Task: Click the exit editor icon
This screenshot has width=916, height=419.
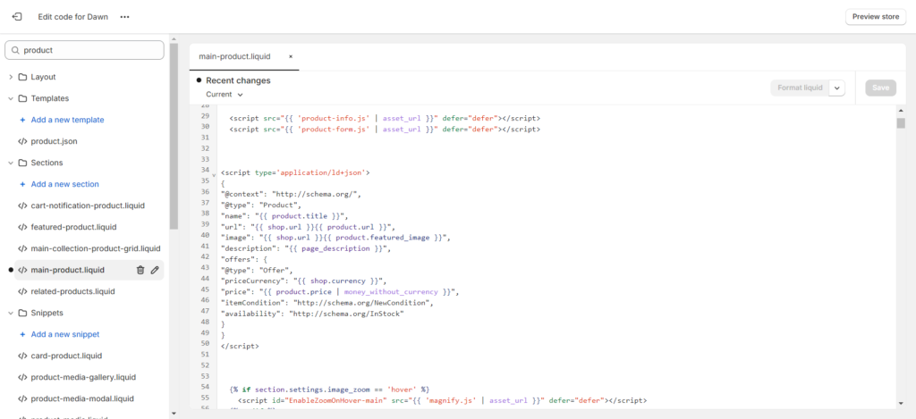Action: click(x=17, y=16)
